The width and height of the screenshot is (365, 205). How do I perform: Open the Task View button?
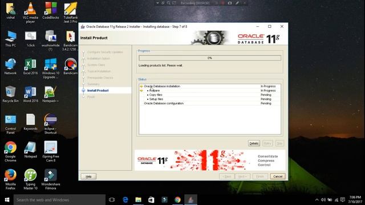[112, 200]
